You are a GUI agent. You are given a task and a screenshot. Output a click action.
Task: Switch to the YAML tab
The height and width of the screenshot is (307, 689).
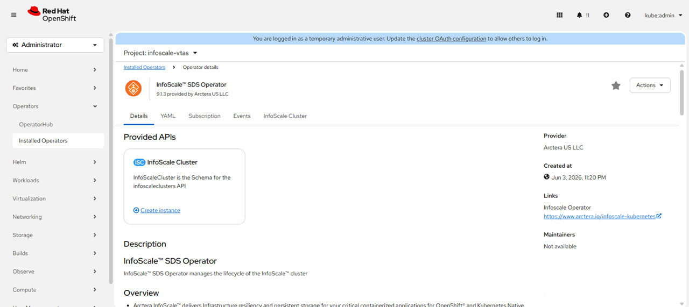click(168, 116)
